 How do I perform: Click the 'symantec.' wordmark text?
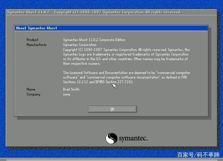[x=133, y=138]
